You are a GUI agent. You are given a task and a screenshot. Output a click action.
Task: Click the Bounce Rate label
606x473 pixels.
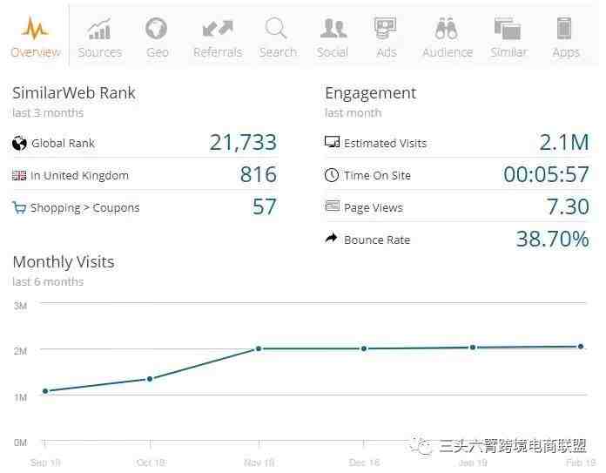377,240
